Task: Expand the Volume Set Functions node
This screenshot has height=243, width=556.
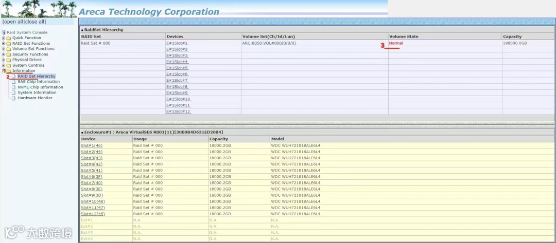Action: [x=4, y=49]
